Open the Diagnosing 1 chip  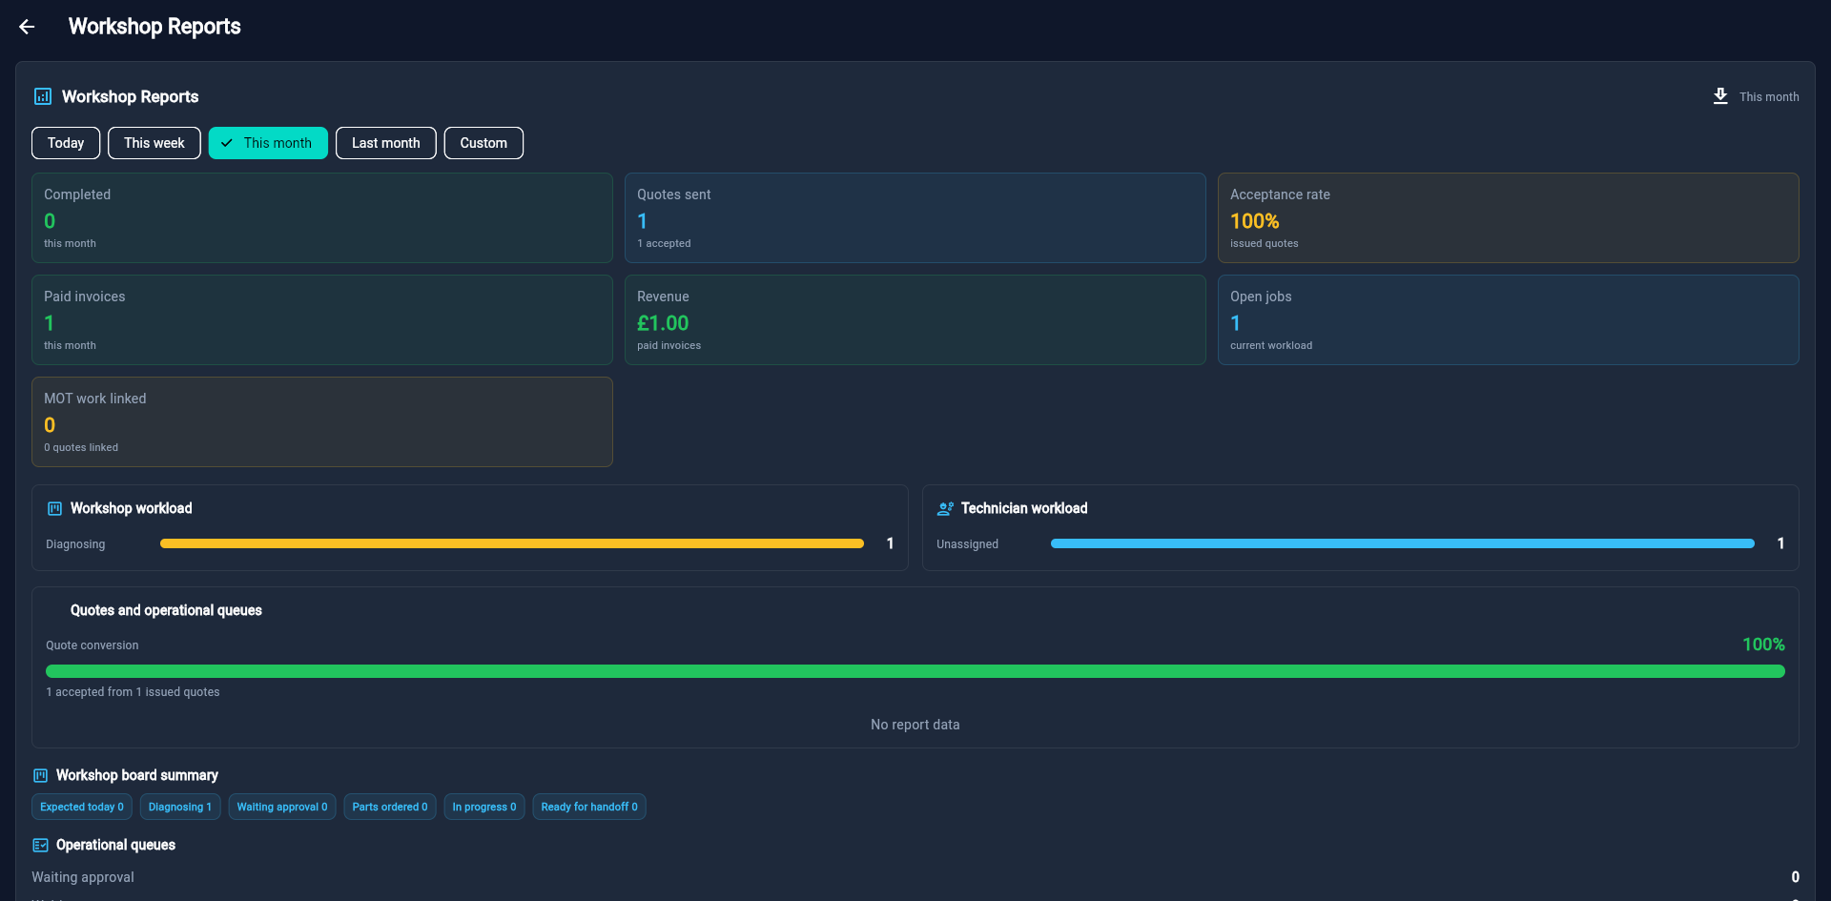(x=180, y=807)
